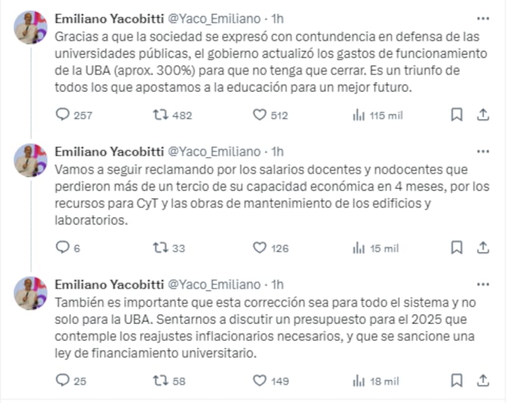
Task: Click the @Yaco_Emiliano handle in the third tweet
Action: (x=213, y=285)
